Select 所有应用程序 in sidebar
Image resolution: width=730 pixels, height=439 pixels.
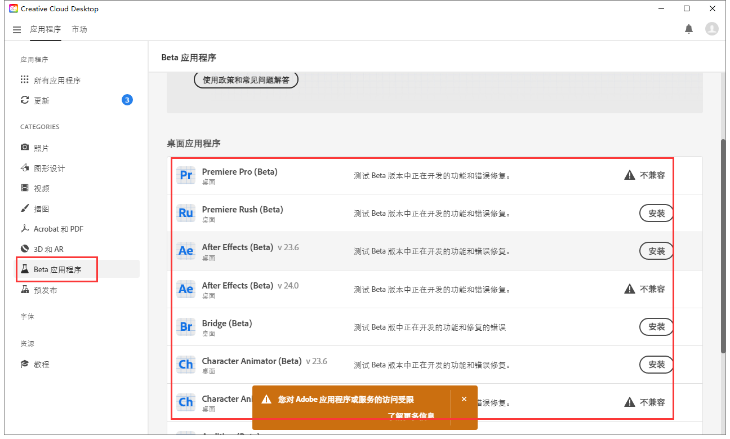pos(57,80)
